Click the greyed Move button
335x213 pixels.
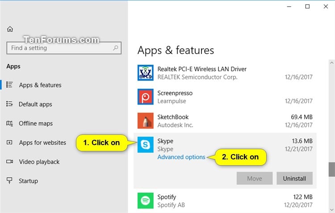coord(255,178)
